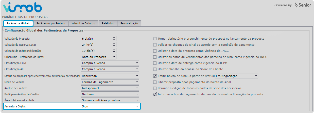Enable edição dos dados da série dos acessórios
This screenshot has width=314, height=113.
(155, 88)
